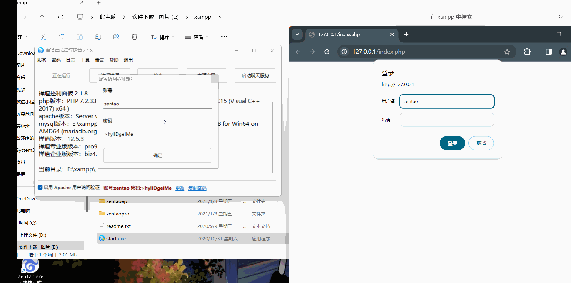571x283 pixels.
Task: Click the 复制密码 link
Action: pyautogui.click(x=197, y=188)
